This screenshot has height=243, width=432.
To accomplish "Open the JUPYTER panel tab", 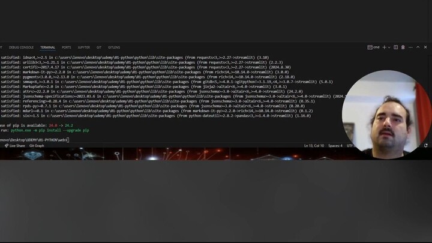I will tap(84, 47).
